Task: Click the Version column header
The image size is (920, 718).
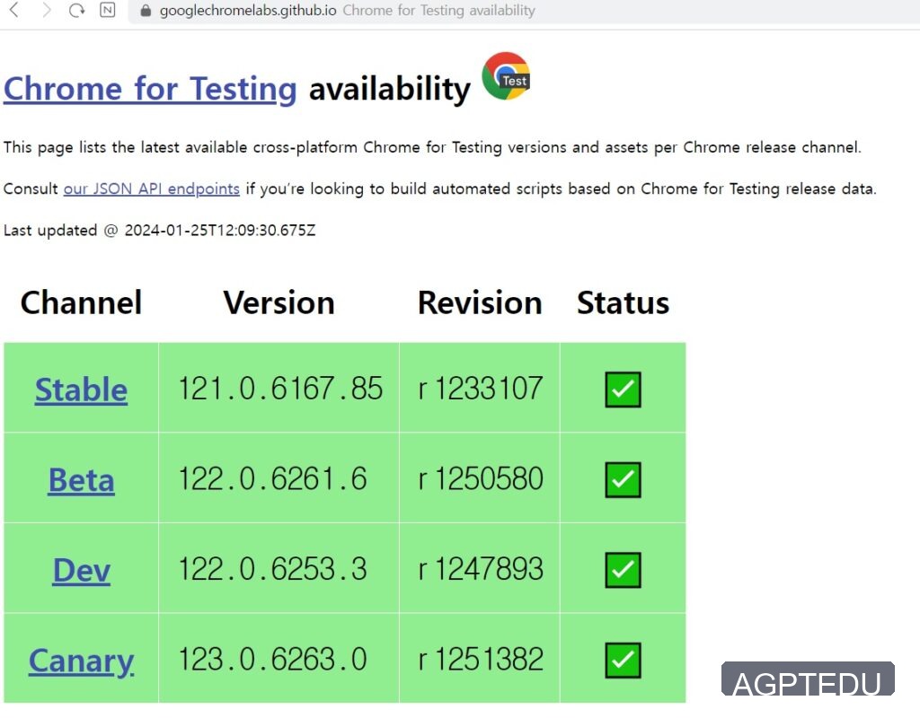Action: 279,302
